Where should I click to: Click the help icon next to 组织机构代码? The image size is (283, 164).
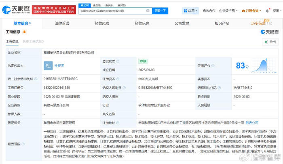click(x=219, y=88)
